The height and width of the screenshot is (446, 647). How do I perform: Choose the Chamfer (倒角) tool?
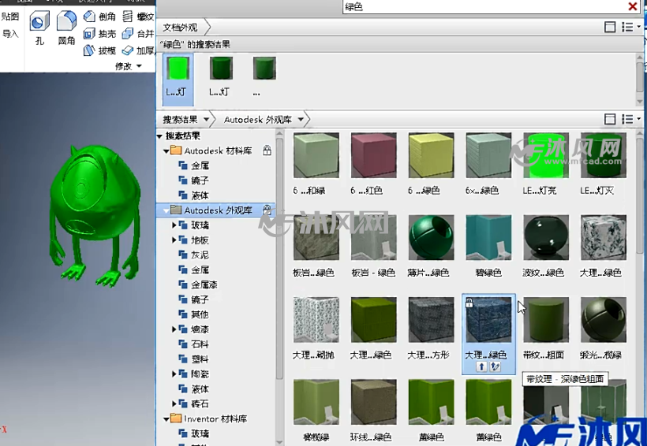pos(99,17)
